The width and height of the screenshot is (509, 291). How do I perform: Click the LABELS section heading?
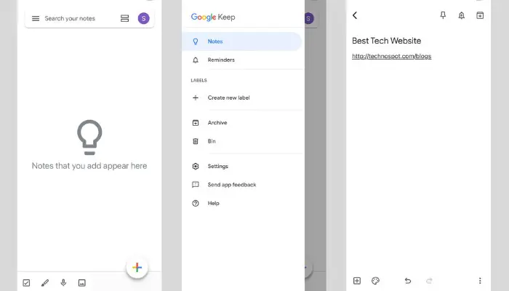pyautogui.click(x=199, y=80)
